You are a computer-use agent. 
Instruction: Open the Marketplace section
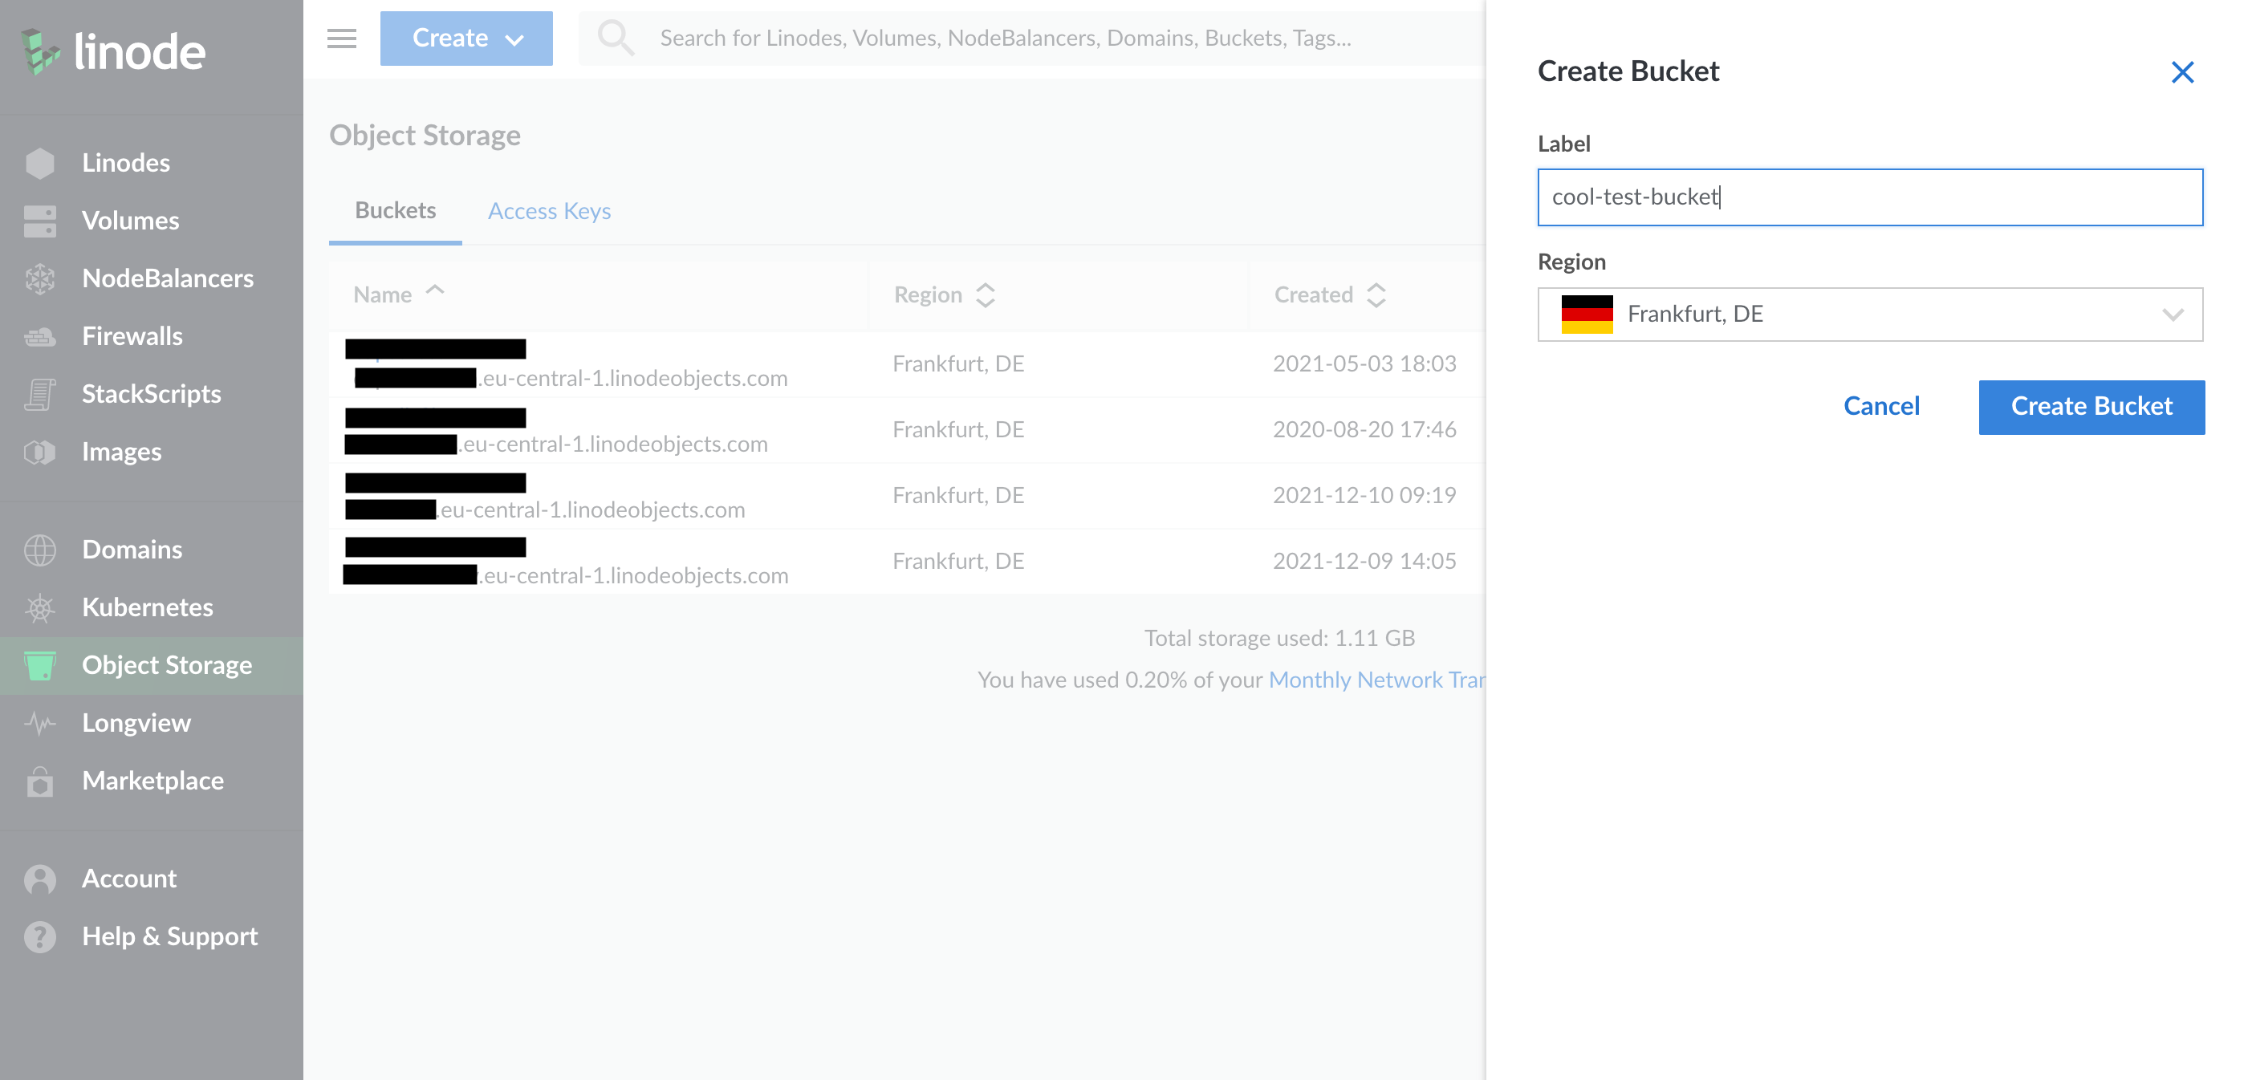153,780
